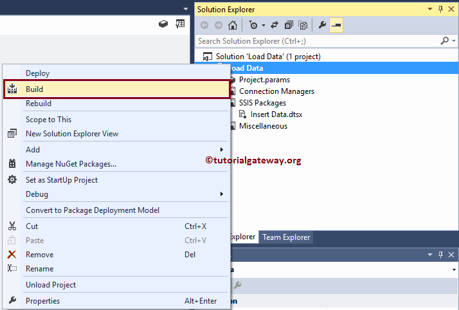Choose Rebuild from the context menu

39,104
